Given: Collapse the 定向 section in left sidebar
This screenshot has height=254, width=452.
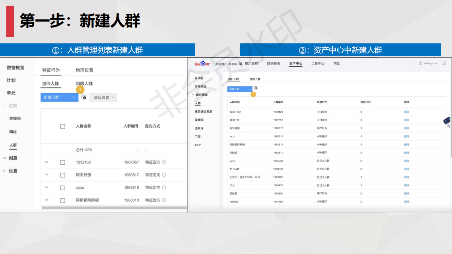Looking at the screenshot, I should pyautogui.click(x=5, y=106).
